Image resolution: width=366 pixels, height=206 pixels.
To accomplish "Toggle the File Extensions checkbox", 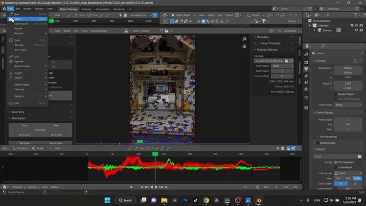I will 336,163.
